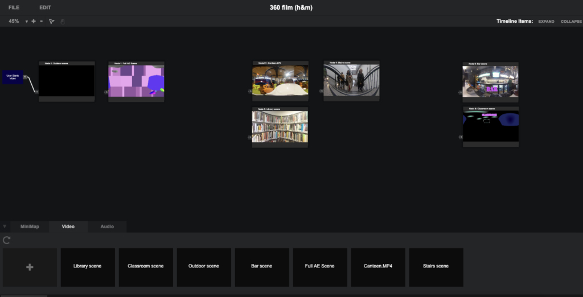The image size is (583, 297).
Task: Click the 45% zoom level value
Action: [14, 21]
